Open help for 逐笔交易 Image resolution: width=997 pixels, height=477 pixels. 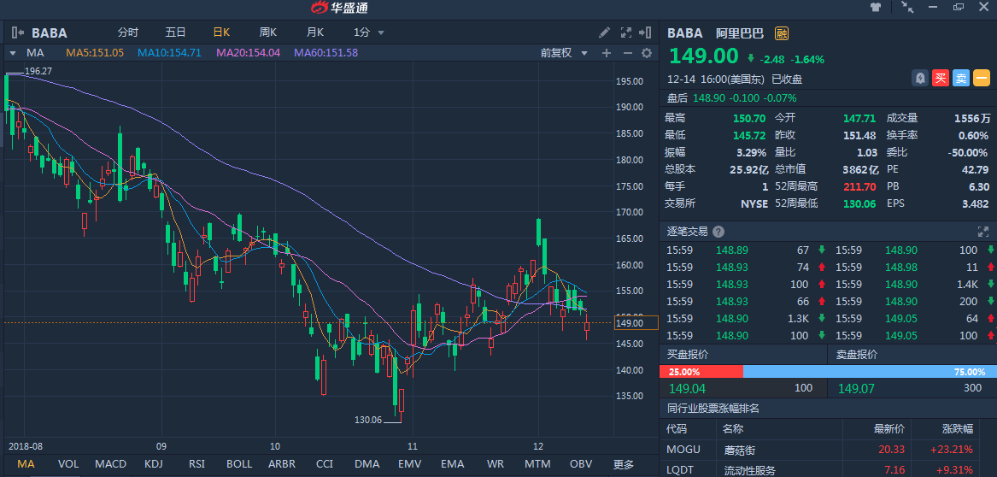718,232
